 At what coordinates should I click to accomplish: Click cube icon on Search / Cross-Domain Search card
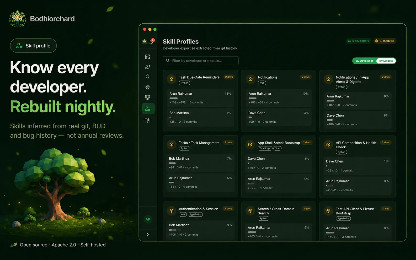[x=250, y=211]
